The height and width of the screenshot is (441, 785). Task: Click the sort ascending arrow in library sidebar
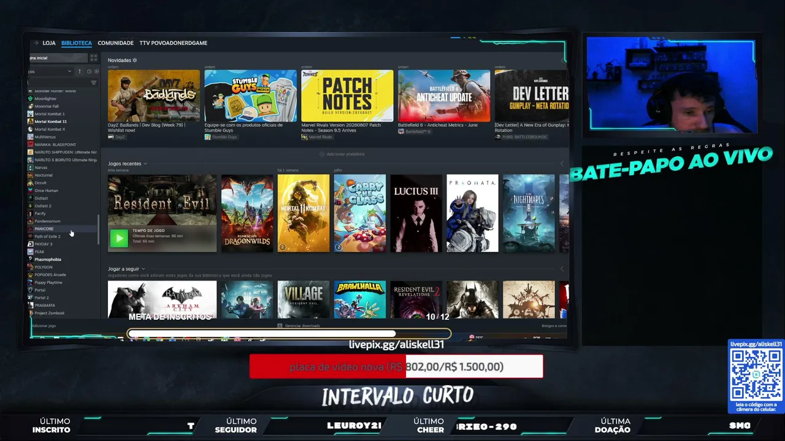(x=79, y=72)
